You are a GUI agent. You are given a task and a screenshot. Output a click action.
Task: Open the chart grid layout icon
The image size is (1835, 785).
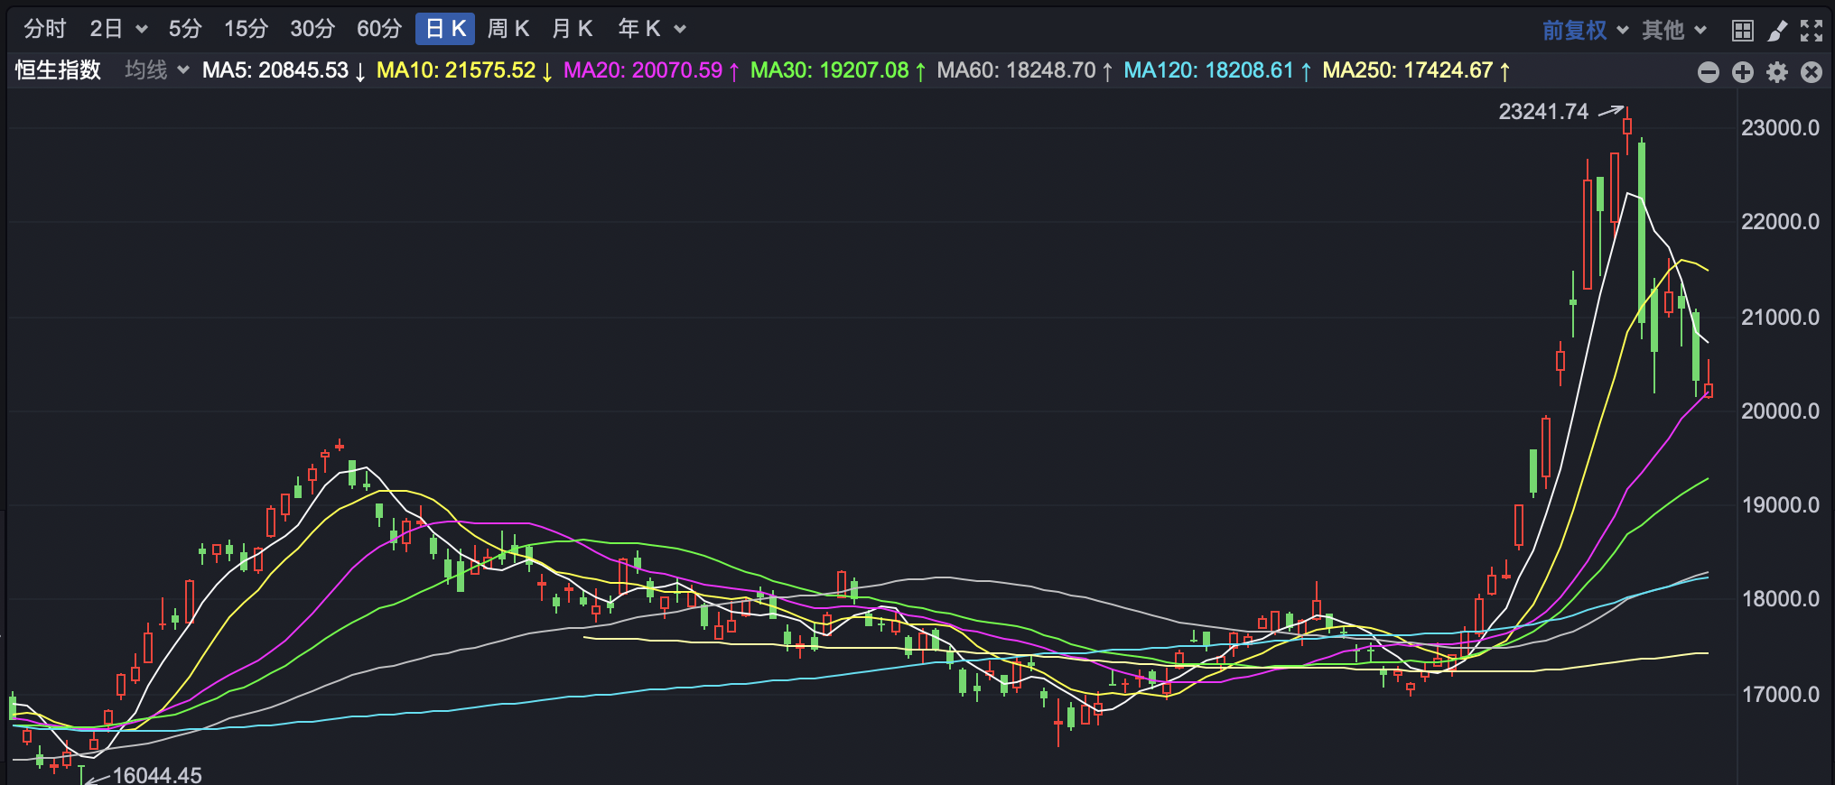pyautogui.click(x=1743, y=31)
